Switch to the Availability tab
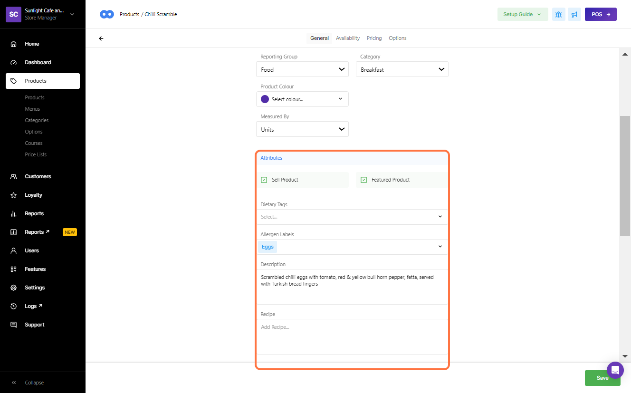The width and height of the screenshot is (631, 393). coord(348,38)
